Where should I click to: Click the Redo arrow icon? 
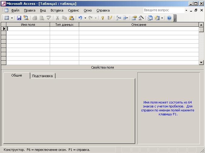click(x=90, y=18)
